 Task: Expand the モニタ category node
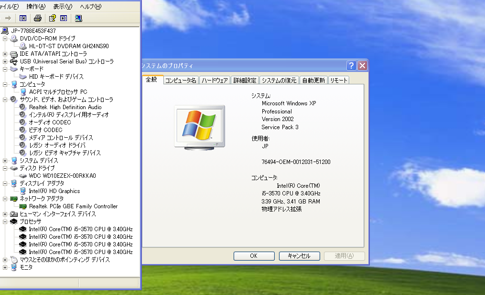(x=6, y=267)
